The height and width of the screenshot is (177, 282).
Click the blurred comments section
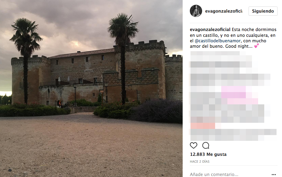pos(233,96)
